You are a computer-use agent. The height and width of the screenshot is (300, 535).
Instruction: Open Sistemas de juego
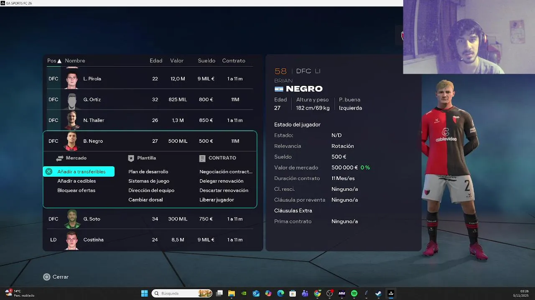149,181
